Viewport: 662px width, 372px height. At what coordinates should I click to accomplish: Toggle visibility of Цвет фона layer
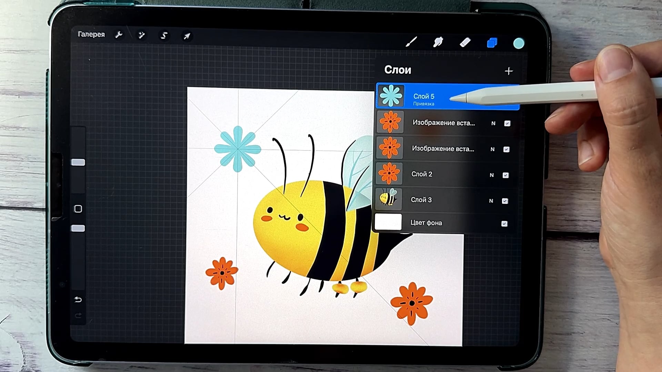[x=504, y=224]
